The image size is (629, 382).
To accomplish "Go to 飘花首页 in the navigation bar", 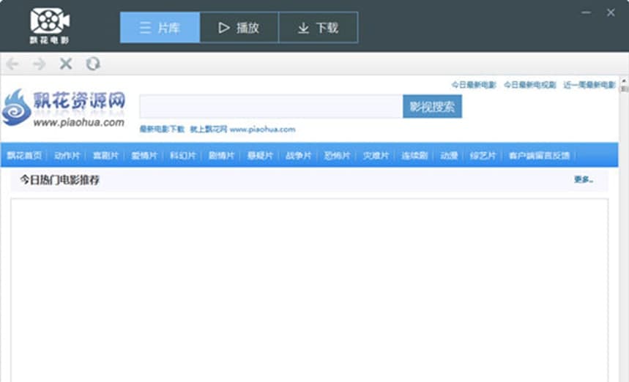I will click(24, 156).
